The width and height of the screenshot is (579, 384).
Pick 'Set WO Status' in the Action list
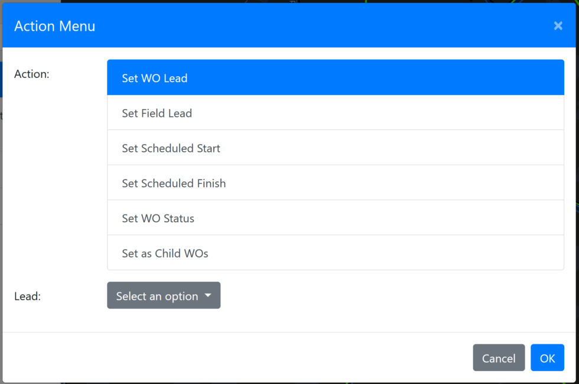pos(335,218)
